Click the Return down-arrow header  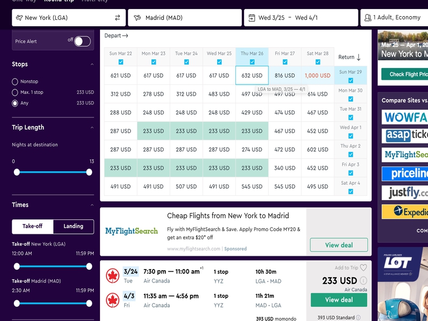tap(349, 57)
